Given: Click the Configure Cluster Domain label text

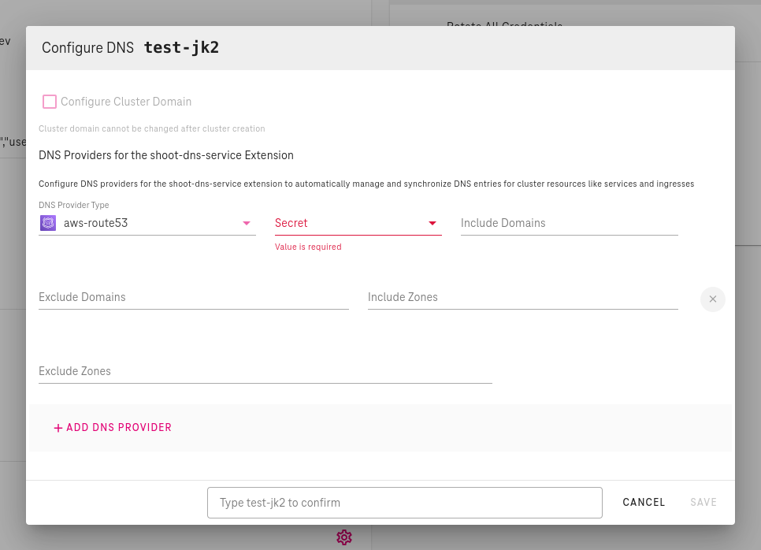Looking at the screenshot, I should click(126, 102).
